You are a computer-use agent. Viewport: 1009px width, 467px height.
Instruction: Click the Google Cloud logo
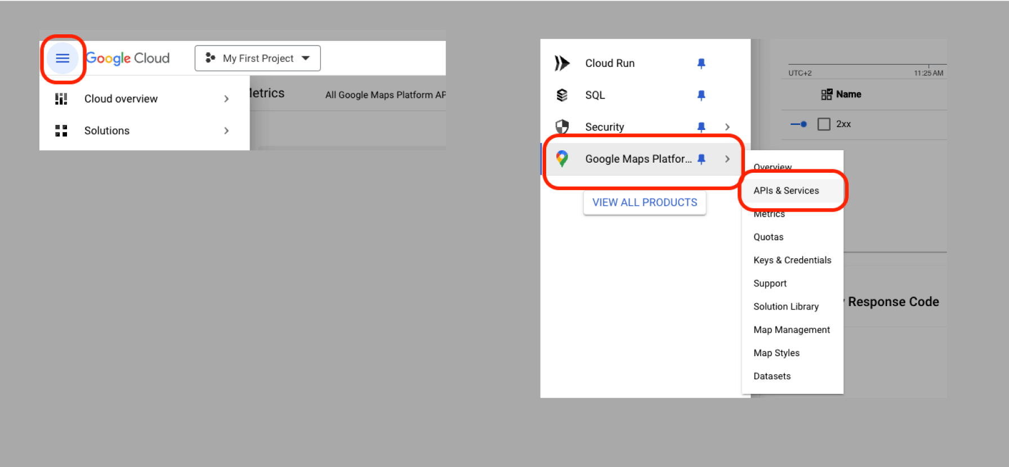[x=128, y=59]
